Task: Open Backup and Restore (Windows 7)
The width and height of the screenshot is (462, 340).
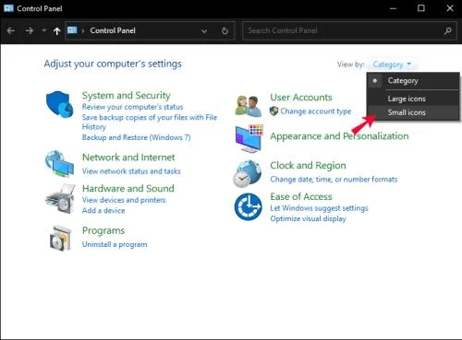Action: click(136, 137)
